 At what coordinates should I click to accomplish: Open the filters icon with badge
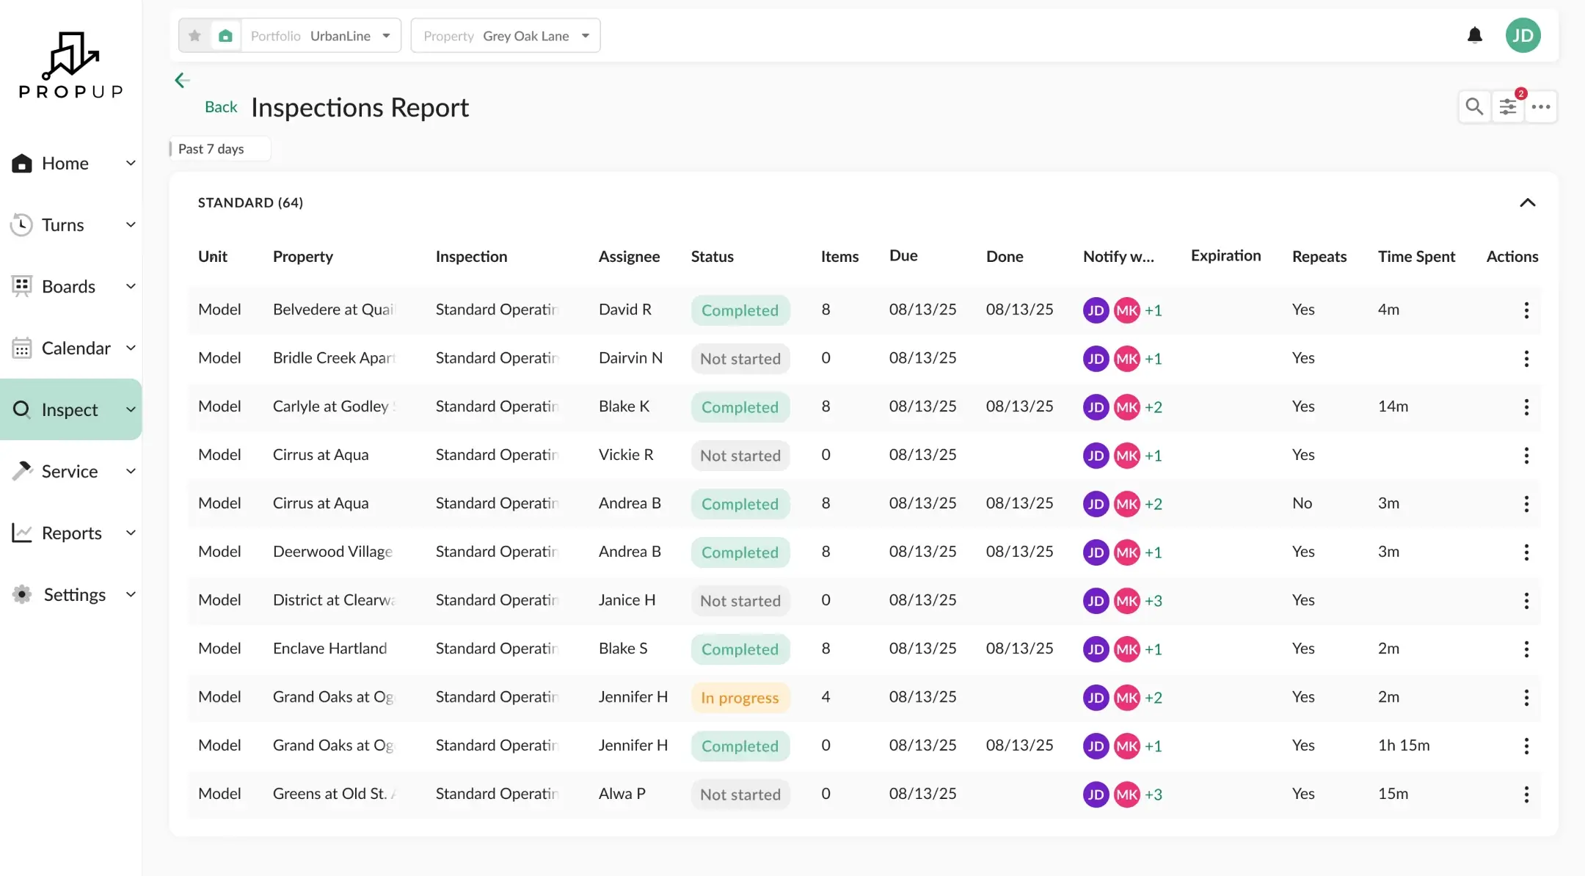point(1508,107)
